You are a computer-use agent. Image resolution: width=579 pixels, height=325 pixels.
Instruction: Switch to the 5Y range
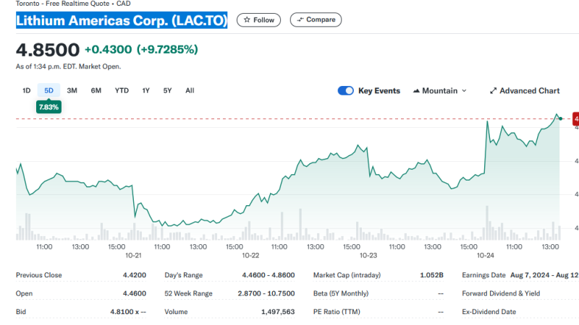(167, 91)
